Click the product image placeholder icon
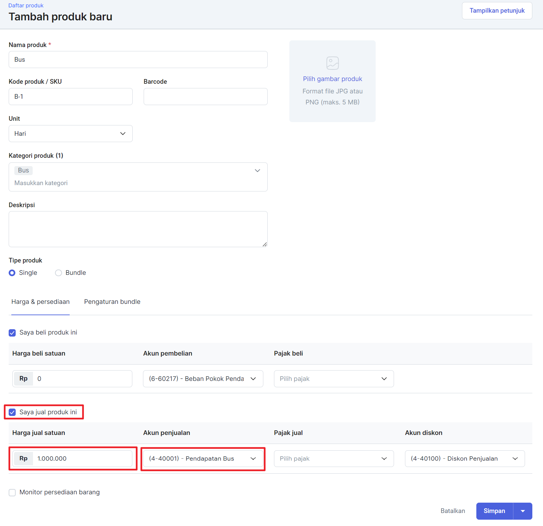Viewport: 543px width, 526px height. 332,63
